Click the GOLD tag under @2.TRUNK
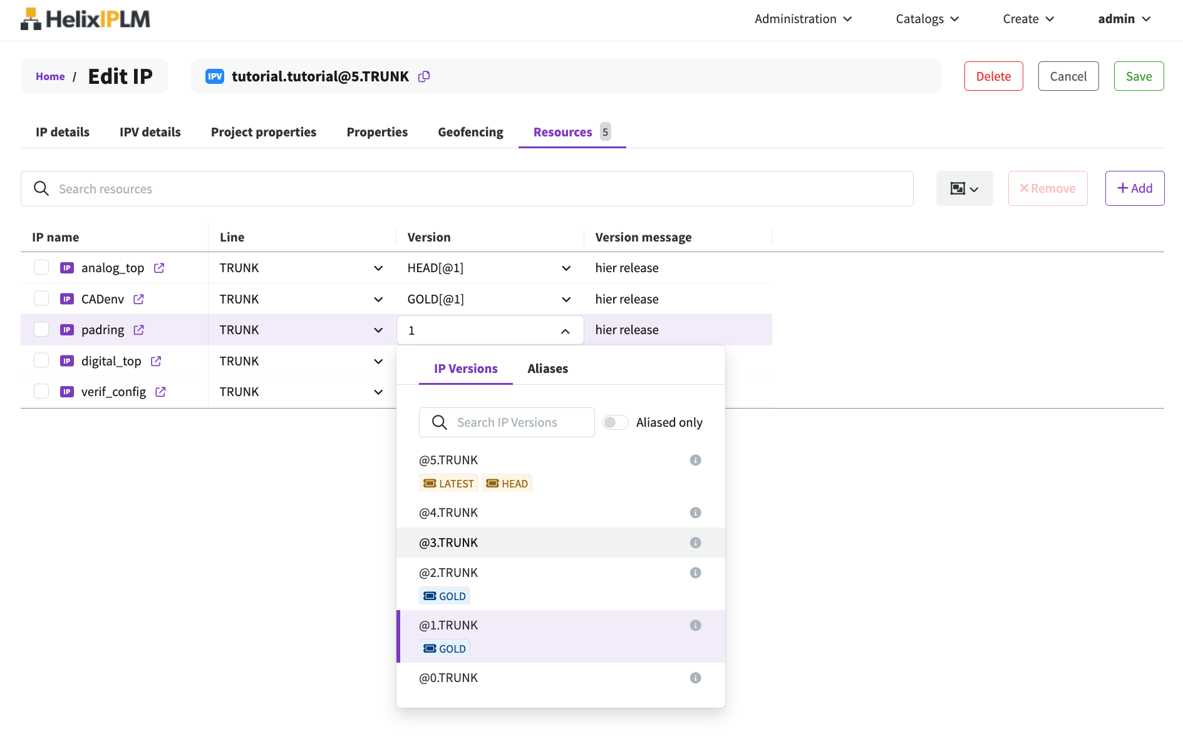Image resolution: width=1183 pixels, height=744 pixels. pos(445,596)
